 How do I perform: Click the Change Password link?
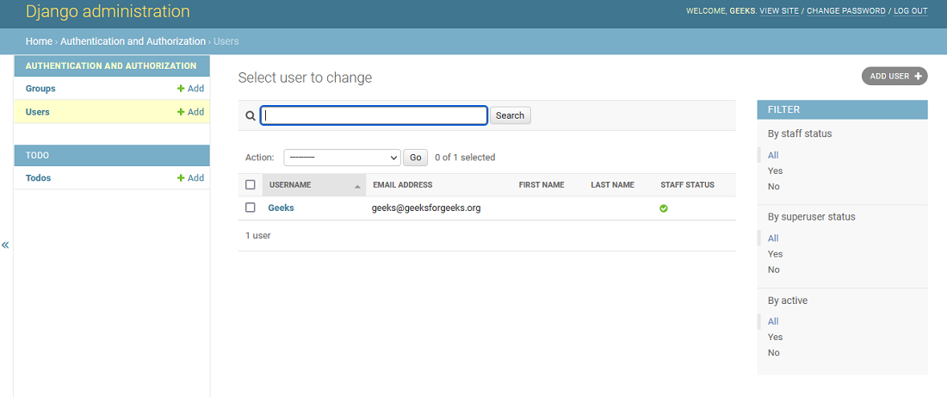click(x=846, y=11)
